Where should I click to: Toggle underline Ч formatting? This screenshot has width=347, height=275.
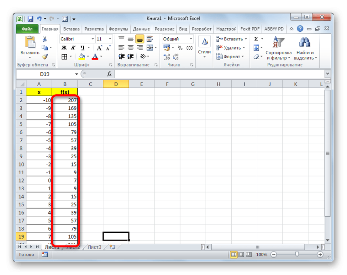(x=82, y=48)
